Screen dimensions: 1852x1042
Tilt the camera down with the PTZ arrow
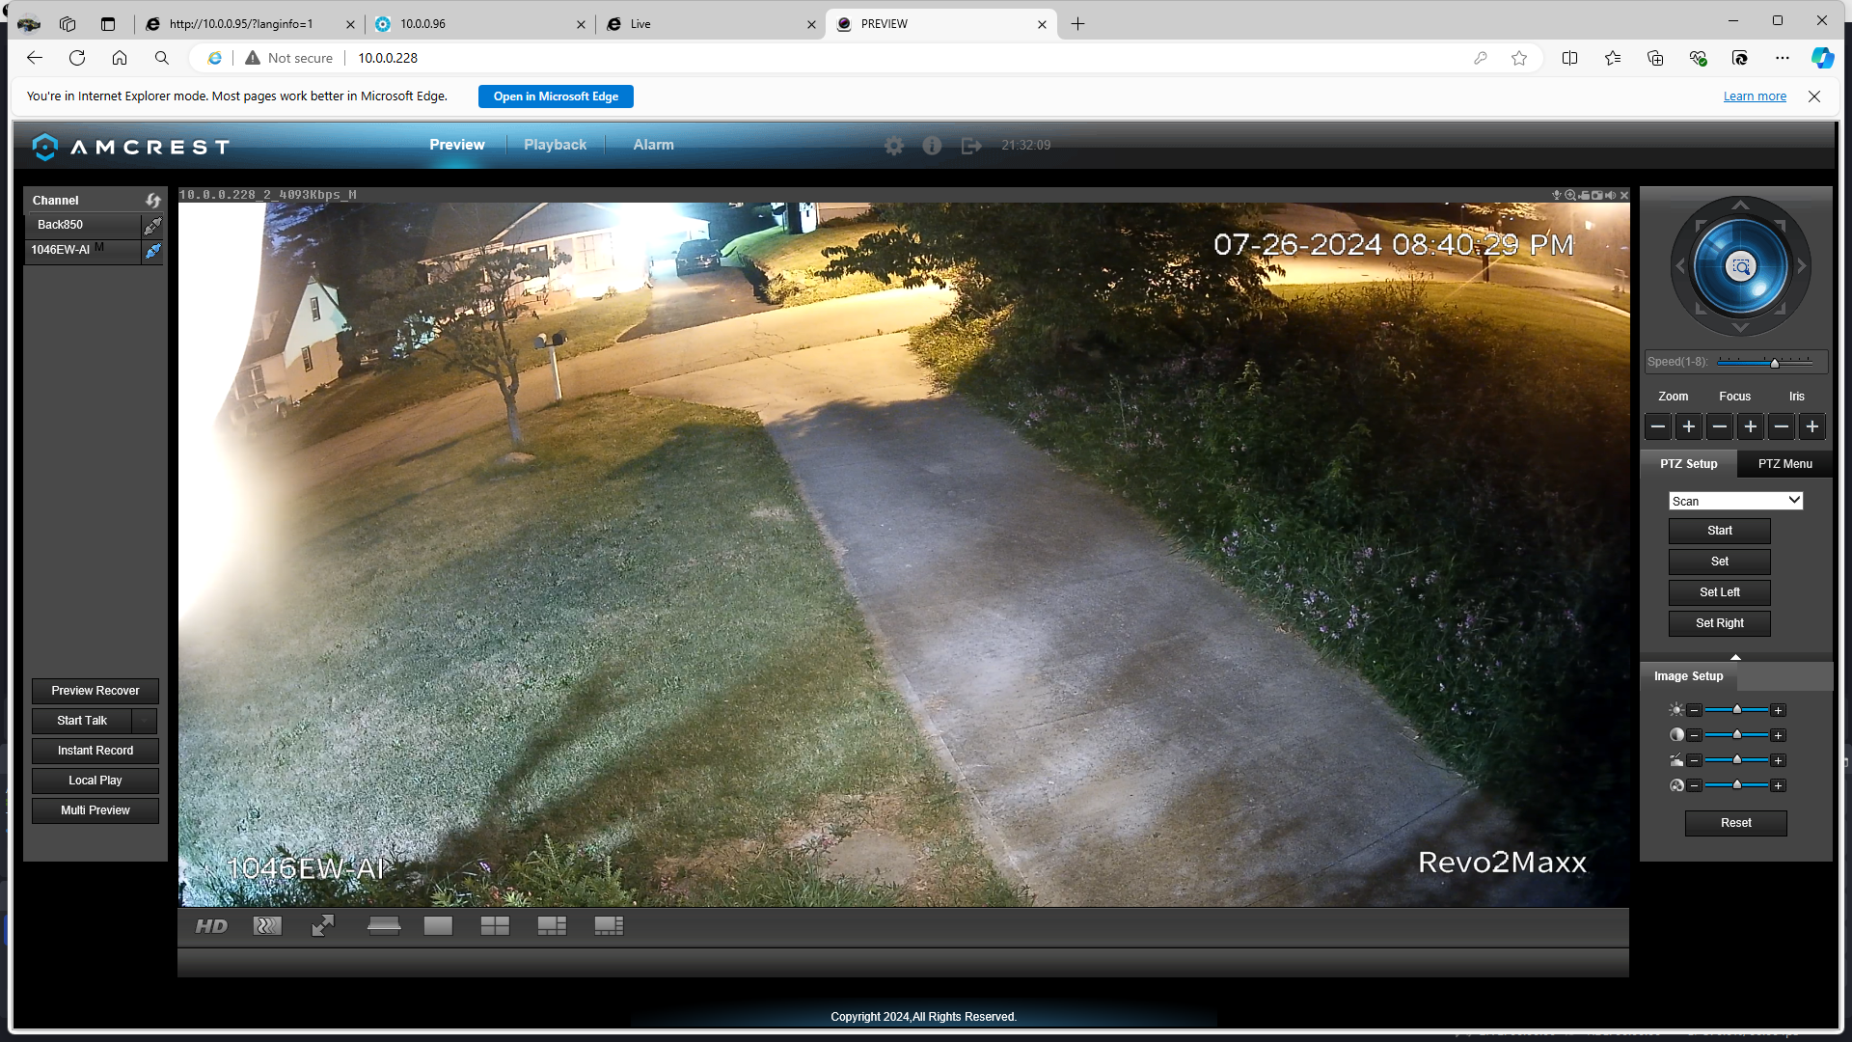[x=1740, y=328]
